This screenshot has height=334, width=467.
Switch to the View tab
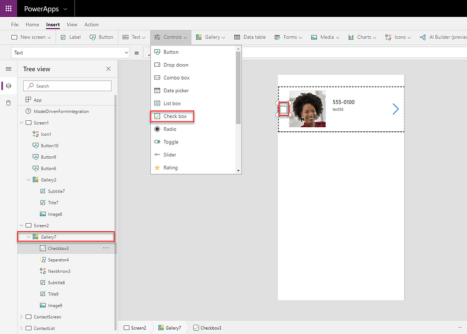72,24
